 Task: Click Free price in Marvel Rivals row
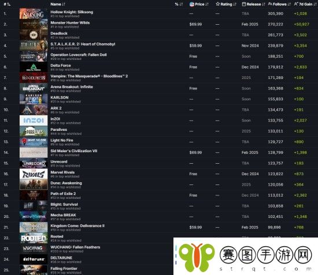193,174
